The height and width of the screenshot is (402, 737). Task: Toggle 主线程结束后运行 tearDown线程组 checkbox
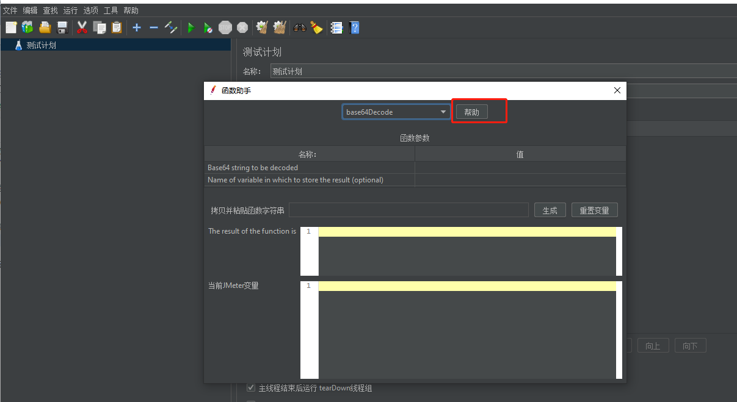(x=251, y=388)
